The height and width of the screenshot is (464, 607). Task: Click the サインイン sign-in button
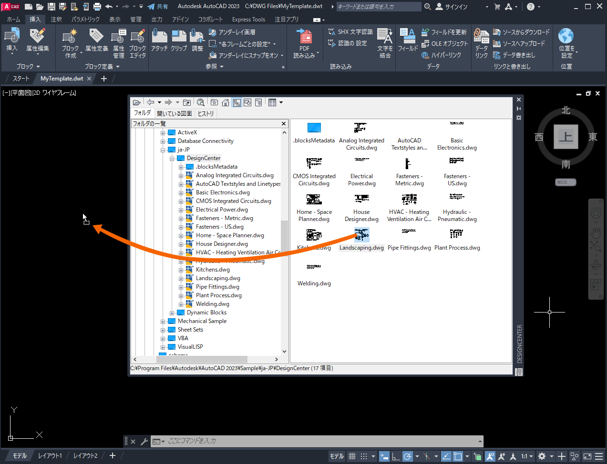coord(452,7)
